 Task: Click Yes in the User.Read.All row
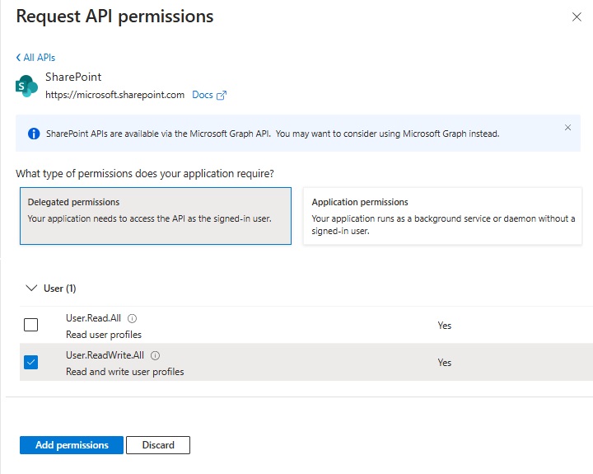coord(445,326)
